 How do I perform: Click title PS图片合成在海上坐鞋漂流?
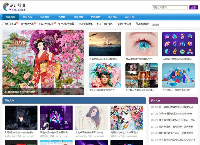pos(103,59)
